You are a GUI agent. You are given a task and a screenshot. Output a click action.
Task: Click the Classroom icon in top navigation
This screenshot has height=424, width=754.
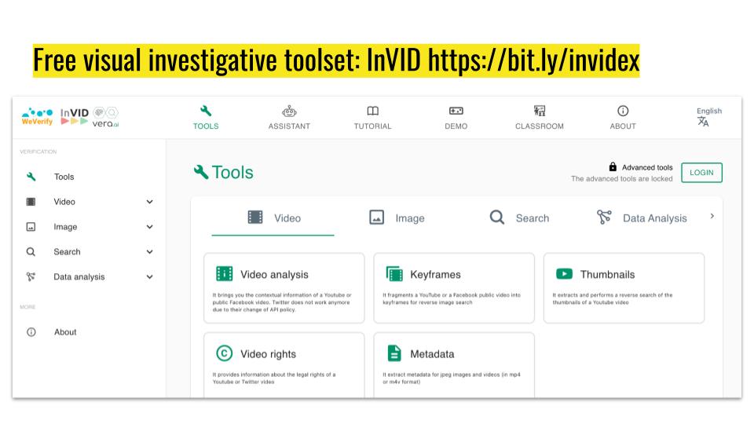[x=539, y=111]
